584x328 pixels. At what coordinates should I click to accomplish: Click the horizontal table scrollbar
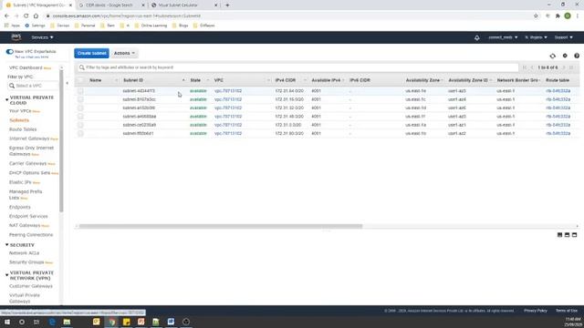221,226
